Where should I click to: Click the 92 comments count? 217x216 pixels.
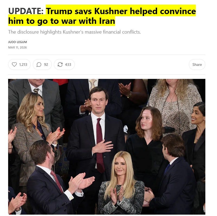coord(46,65)
